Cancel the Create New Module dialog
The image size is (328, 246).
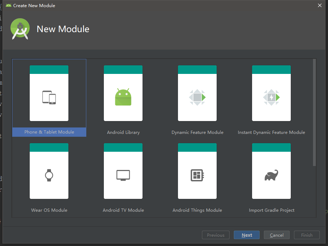point(276,235)
